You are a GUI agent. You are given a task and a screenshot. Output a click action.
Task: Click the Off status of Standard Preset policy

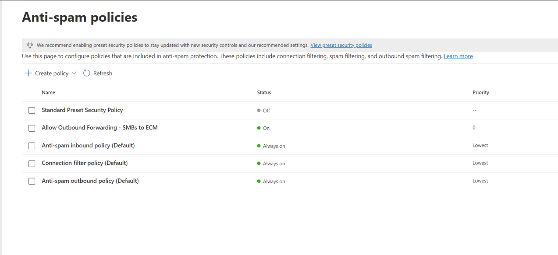coord(263,111)
